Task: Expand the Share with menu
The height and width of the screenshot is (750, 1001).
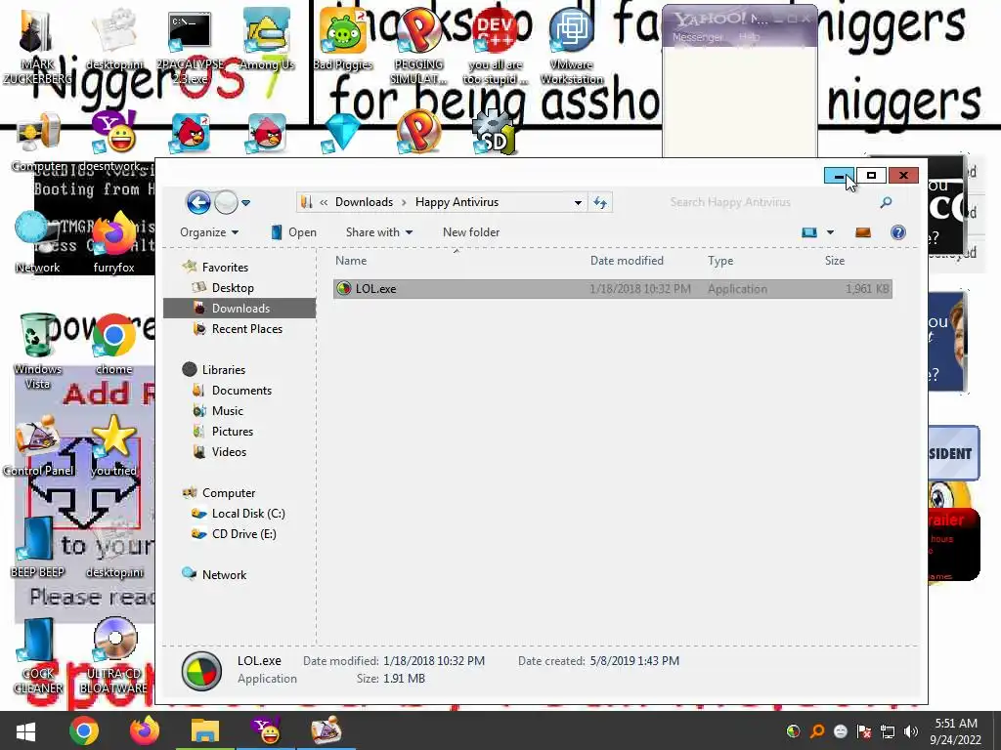Action: pos(379,232)
